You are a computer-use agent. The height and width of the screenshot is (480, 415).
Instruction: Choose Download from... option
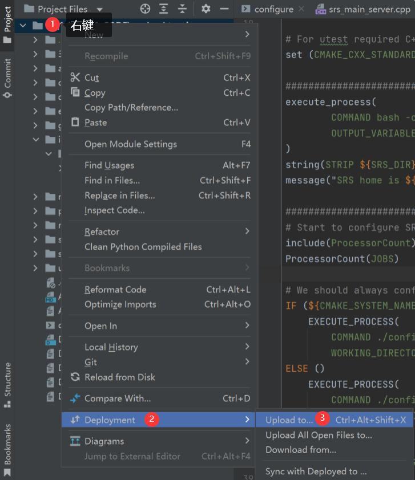[x=301, y=450]
